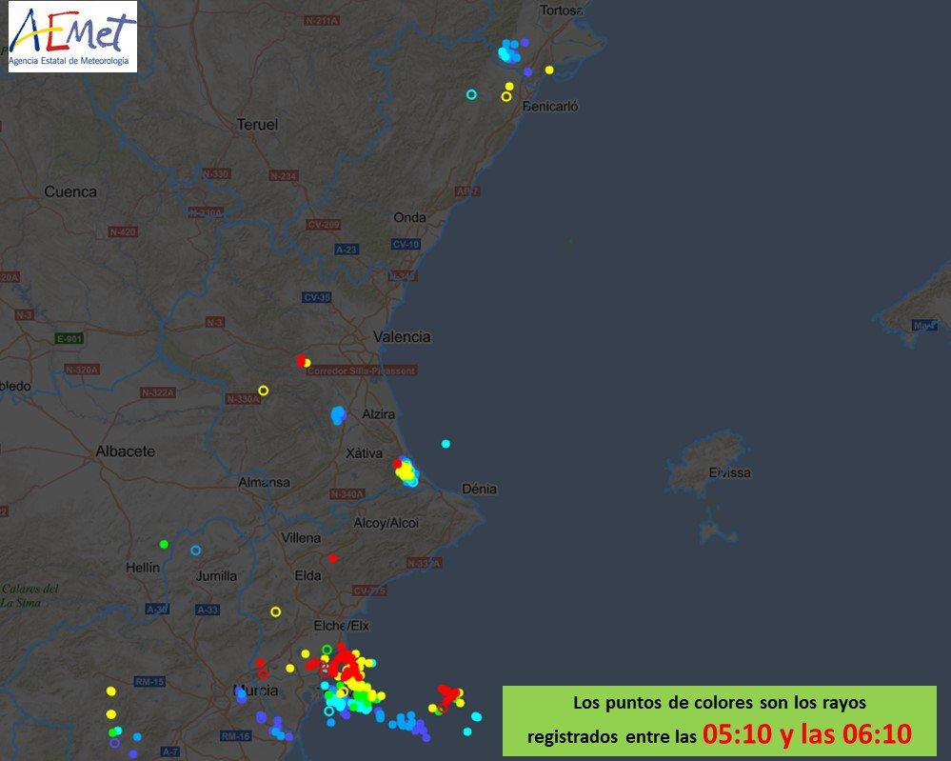Click the cyan lightning dot offshore above Dénia
Image resolution: width=951 pixels, height=761 pixels.
[x=446, y=444]
